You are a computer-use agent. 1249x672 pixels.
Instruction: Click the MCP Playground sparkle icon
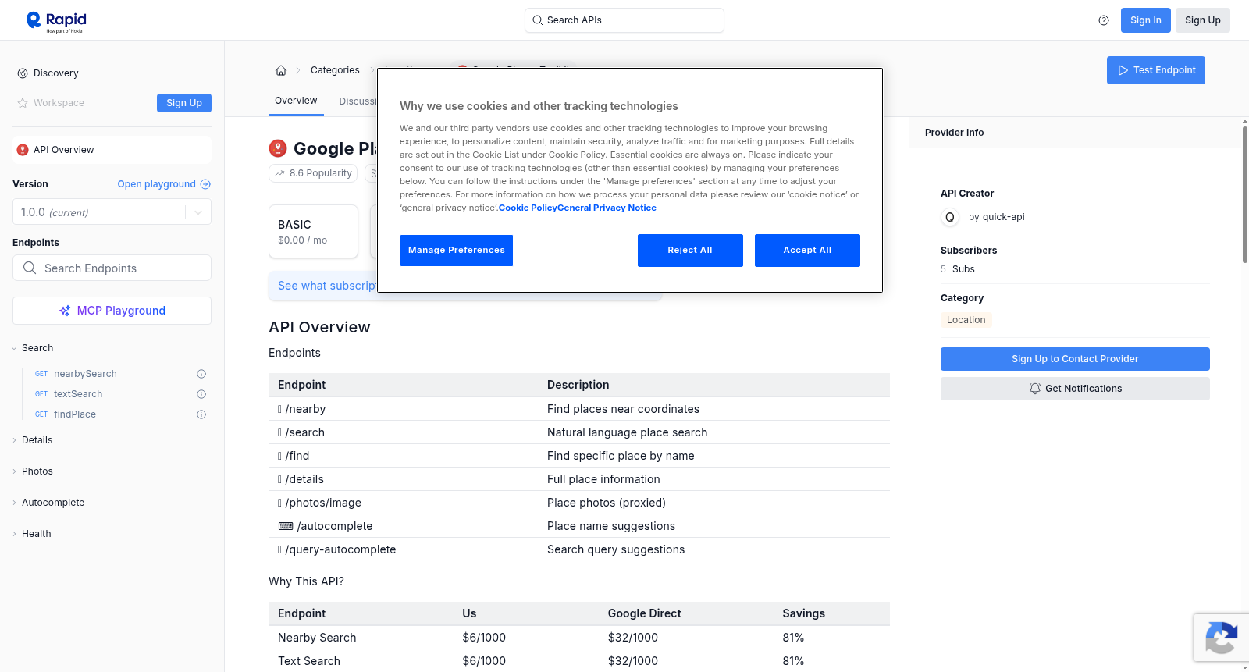click(65, 311)
